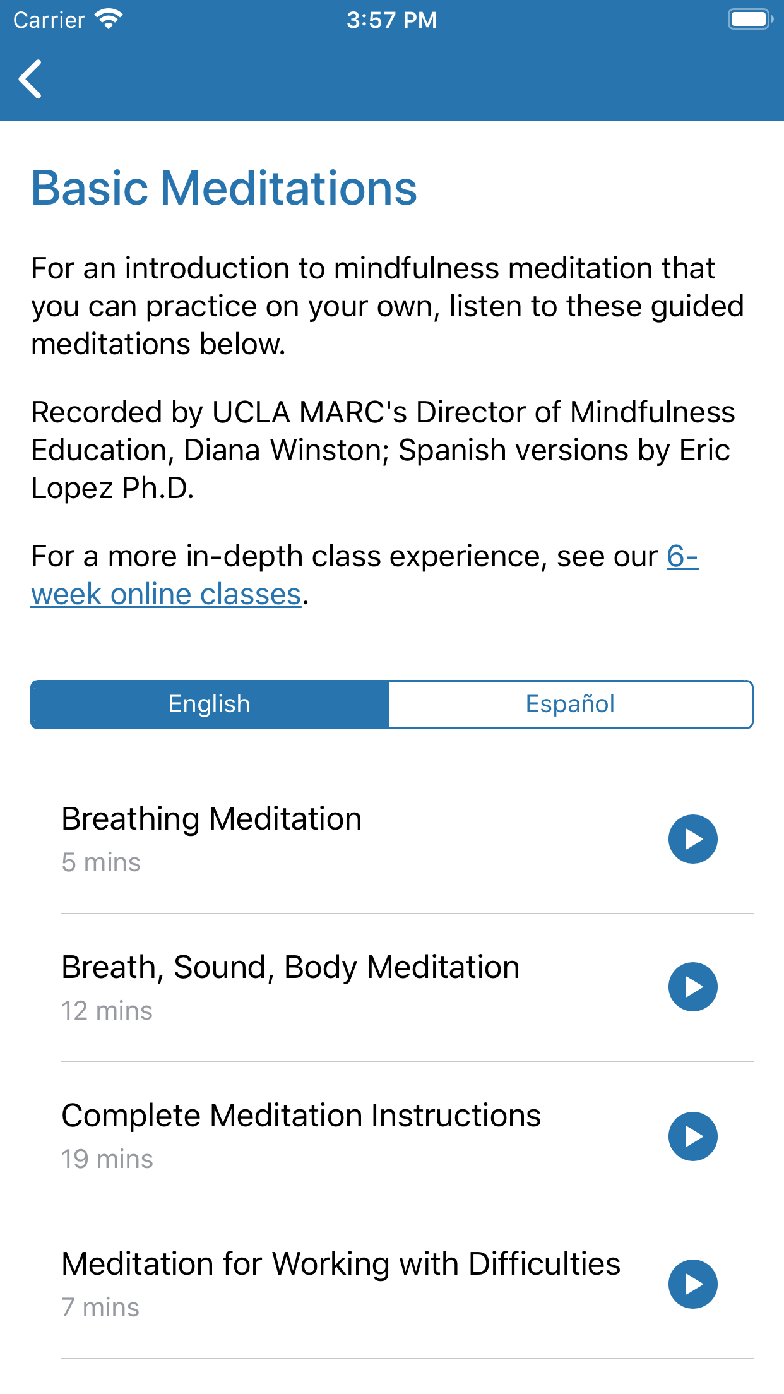The image size is (784, 1394).
Task: Tap the Wi-Fi icon in status bar
Action: coord(109,20)
